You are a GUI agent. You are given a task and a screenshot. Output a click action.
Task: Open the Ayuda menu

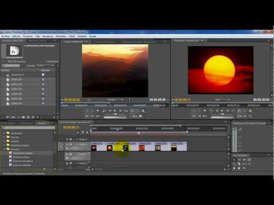tap(92, 36)
